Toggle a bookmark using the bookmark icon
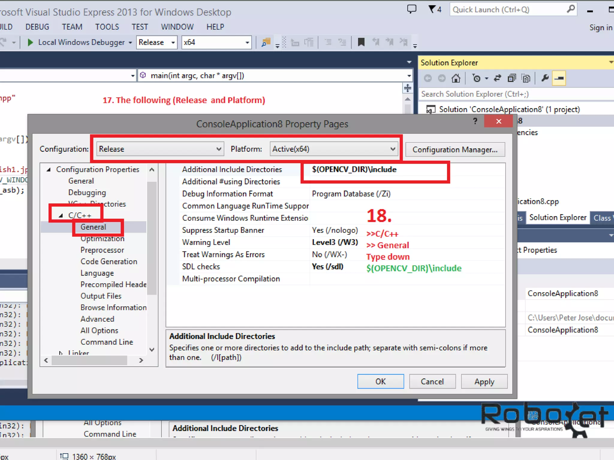 361,42
